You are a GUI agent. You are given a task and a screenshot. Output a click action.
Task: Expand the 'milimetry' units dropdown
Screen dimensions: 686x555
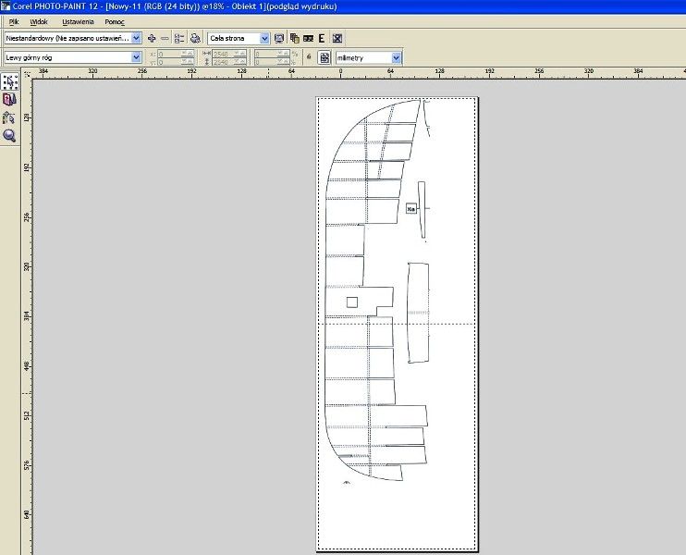(397, 57)
